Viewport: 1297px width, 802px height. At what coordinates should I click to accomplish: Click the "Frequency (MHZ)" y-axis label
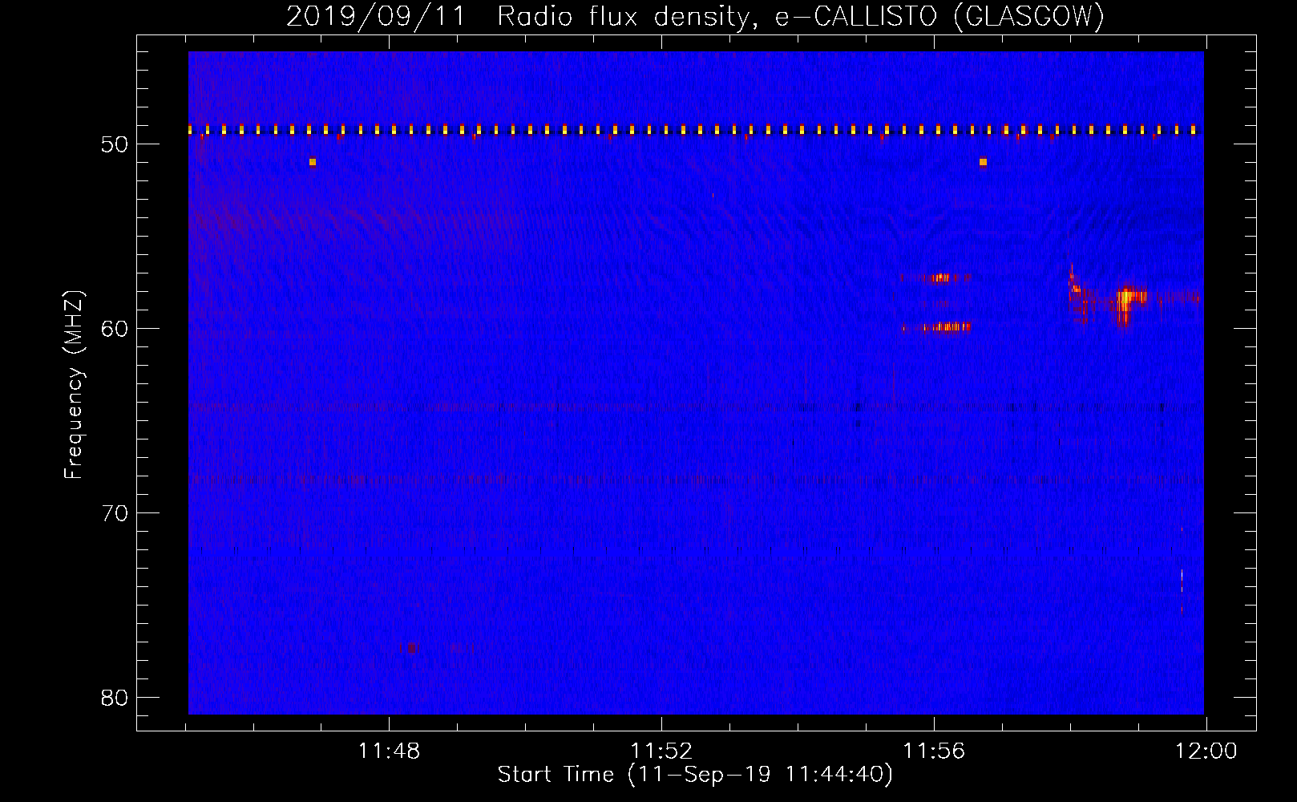coord(74,385)
